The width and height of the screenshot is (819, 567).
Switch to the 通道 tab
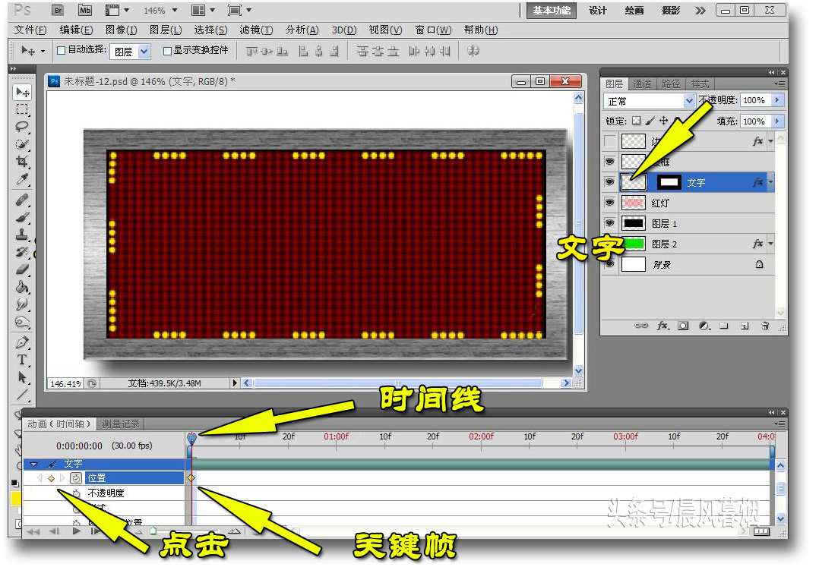point(642,83)
